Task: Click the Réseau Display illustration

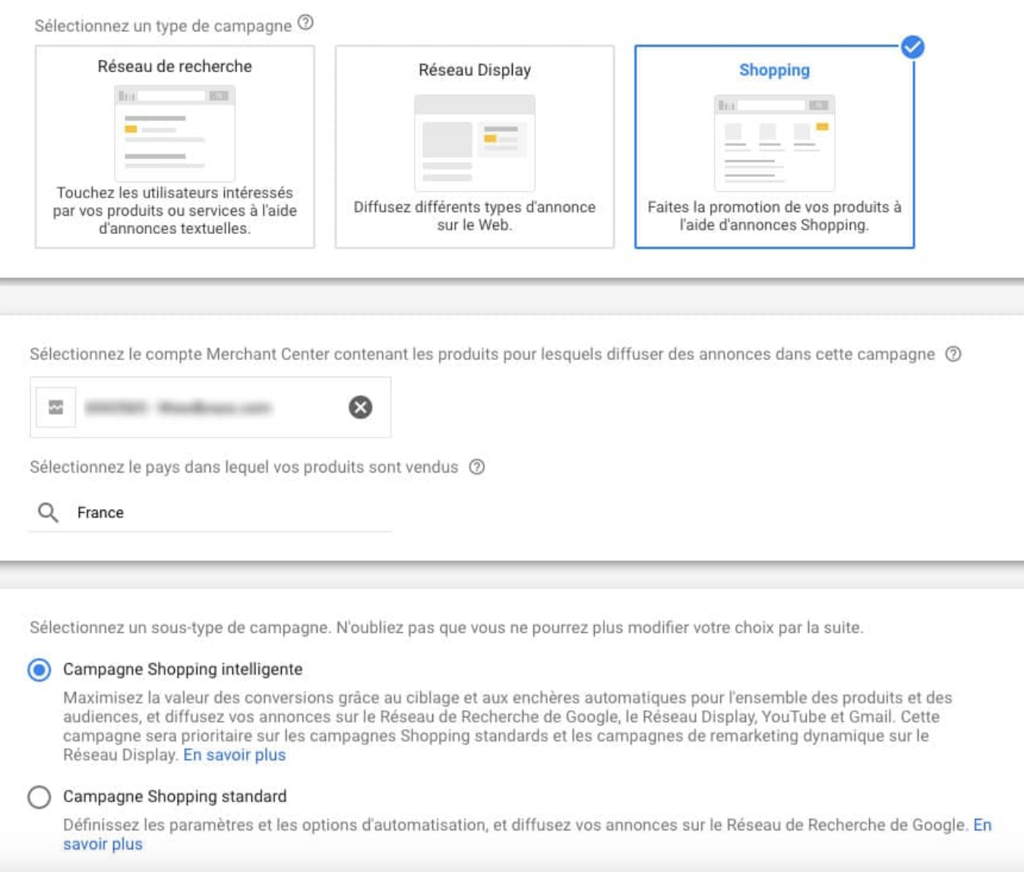Action: (x=474, y=142)
